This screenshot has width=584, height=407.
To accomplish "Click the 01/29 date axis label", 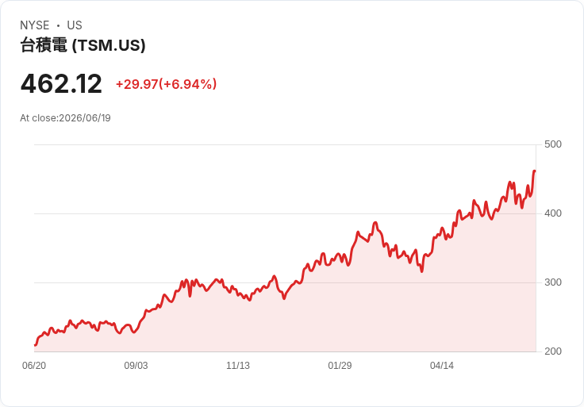I will pos(340,366).
